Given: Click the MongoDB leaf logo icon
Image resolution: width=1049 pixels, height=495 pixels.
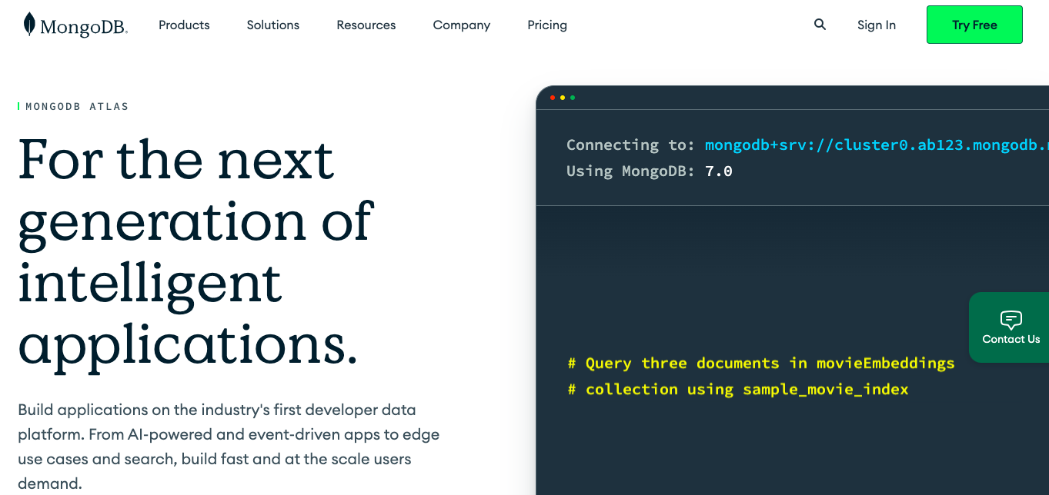Looking at the screenshot, I should [29, 25].
